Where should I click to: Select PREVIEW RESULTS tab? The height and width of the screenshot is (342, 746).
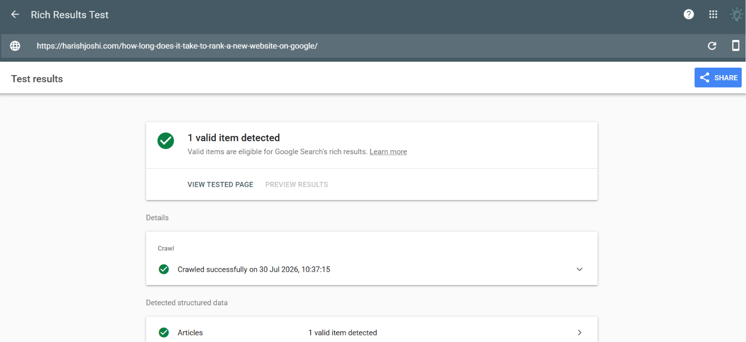pyautogui.click(x=297, y=184)
